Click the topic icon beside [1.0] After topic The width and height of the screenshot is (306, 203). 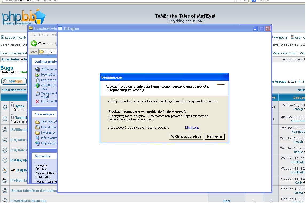pyautogui.click(x=5, y=140)
